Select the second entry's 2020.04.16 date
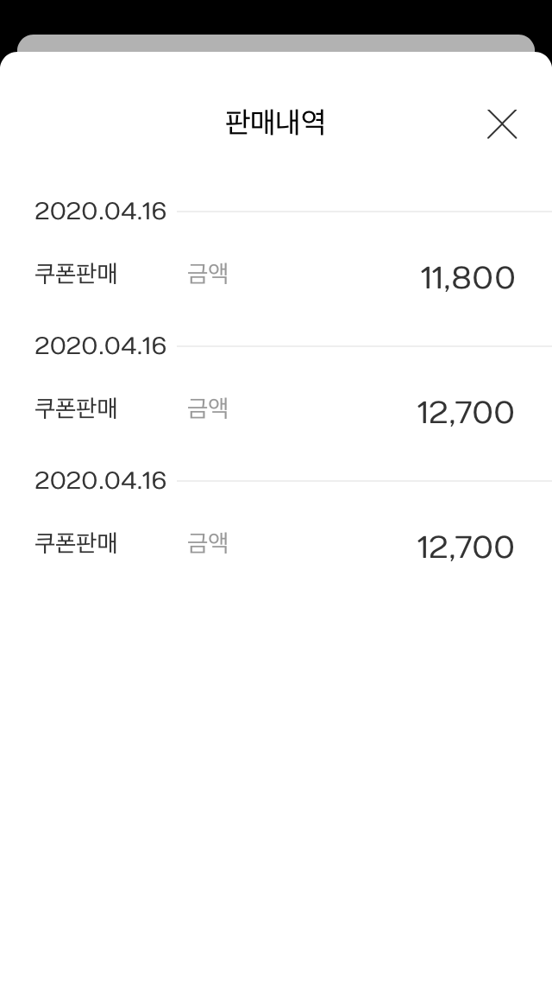Viewport: 552px width, 981px height. [100, 346]
